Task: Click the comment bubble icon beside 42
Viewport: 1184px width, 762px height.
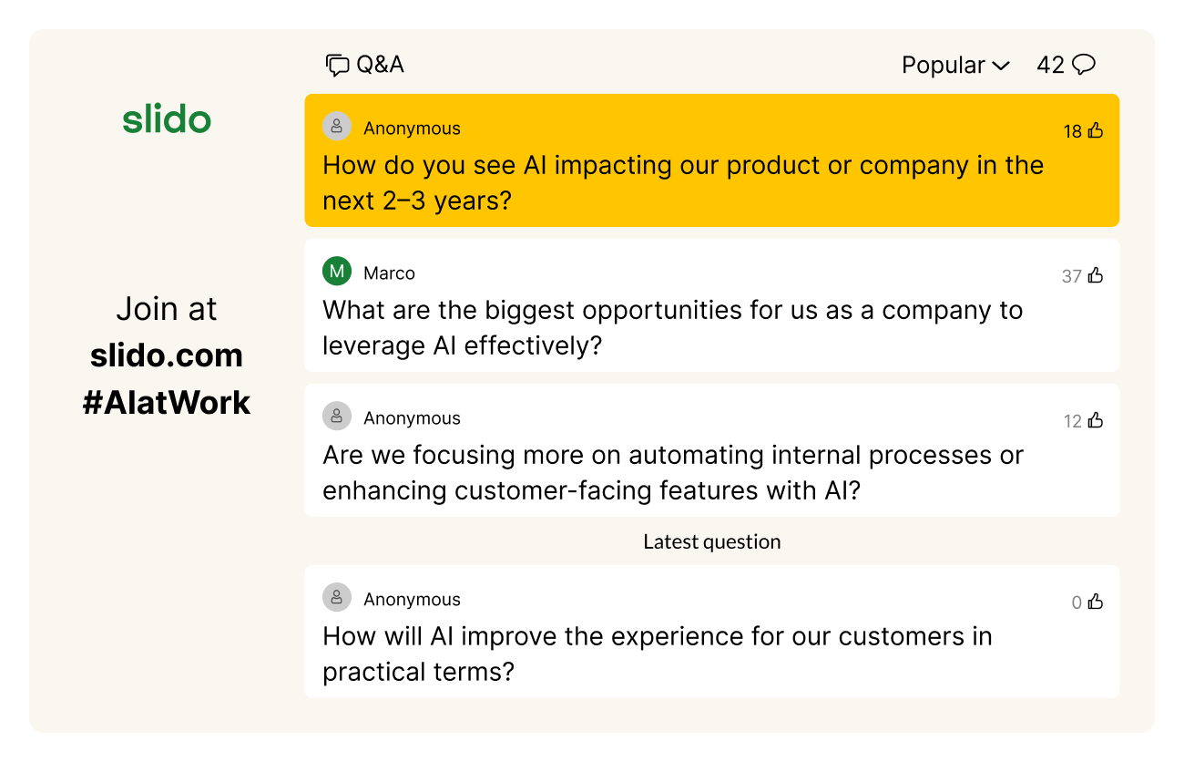Action: pyautogui.click(x=1084, y=65)
